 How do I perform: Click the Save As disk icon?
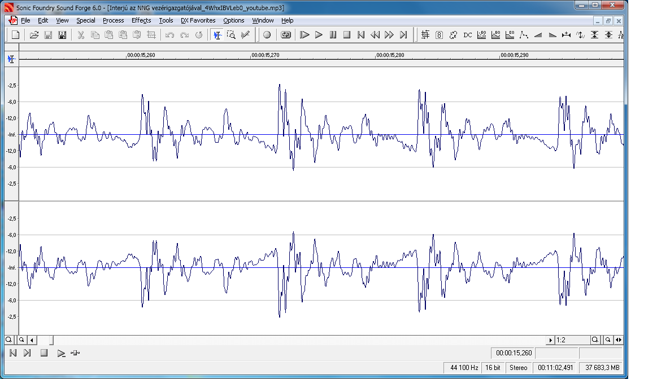[x=62, y=35]
